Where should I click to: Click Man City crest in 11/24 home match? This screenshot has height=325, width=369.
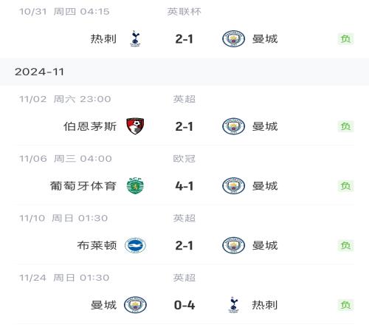tap(135, 305)
